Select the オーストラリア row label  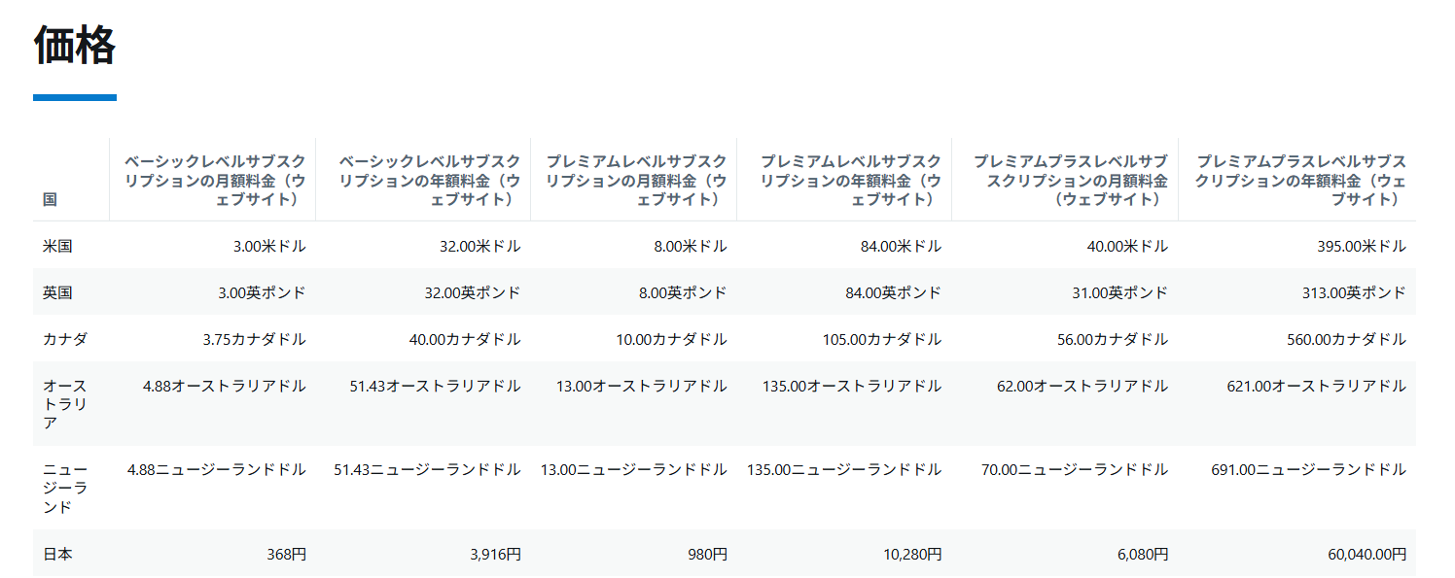(65, 404)
